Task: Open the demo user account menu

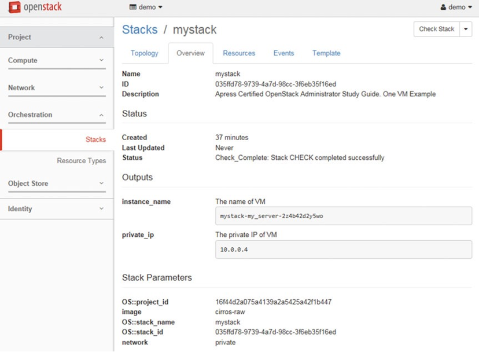Action: click(456, 7)
